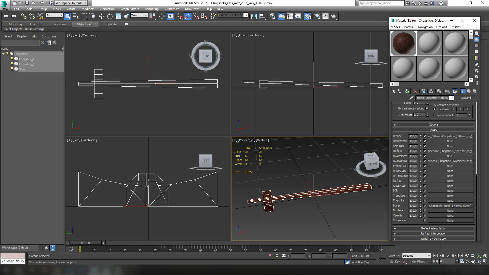Expand the Options rollout
Screen dimensions: 489x275
433,125
